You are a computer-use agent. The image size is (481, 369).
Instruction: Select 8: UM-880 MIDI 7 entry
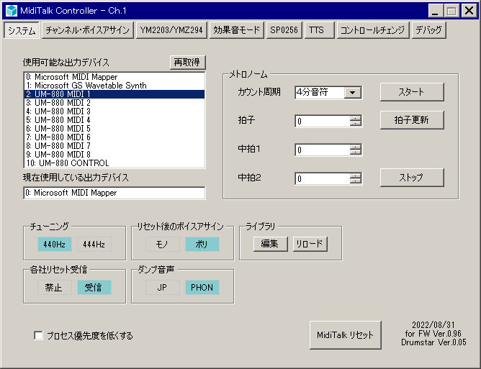point(114,145)
